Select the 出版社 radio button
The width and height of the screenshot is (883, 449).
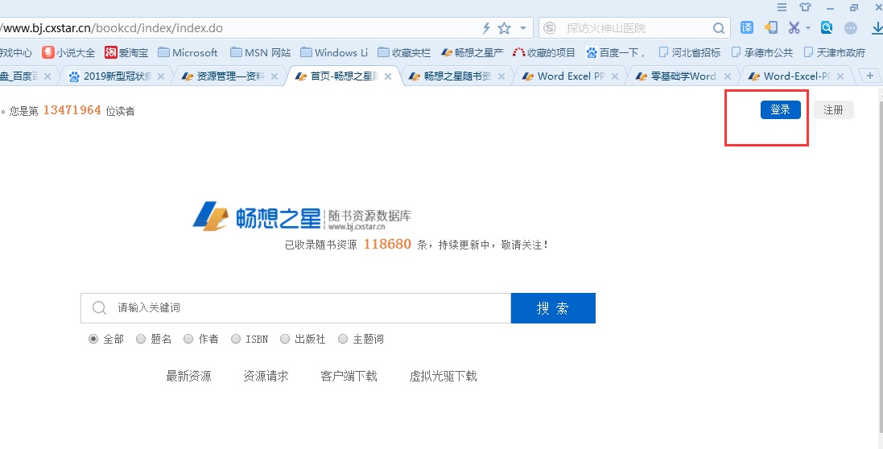click(x=285, y=339)
